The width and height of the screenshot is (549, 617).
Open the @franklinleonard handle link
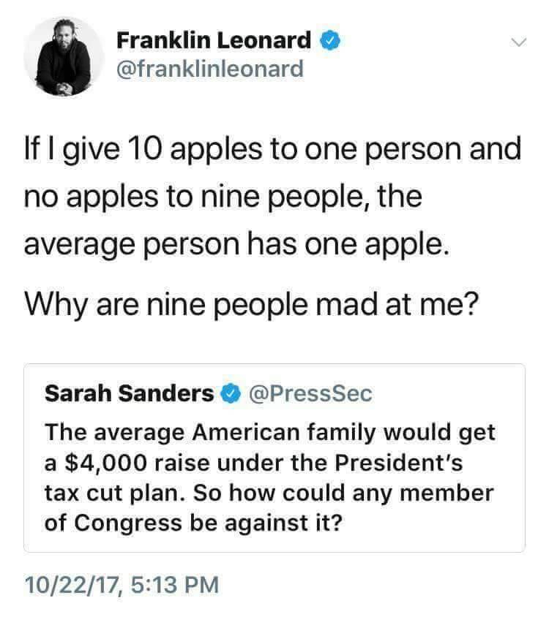pos(209,69)
